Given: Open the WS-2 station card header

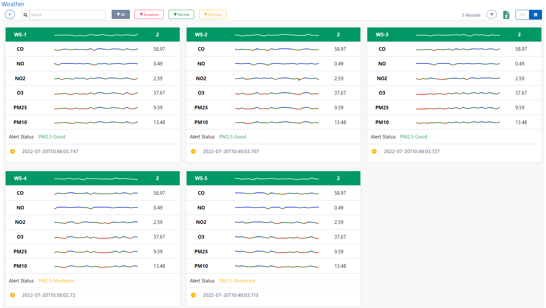Looking at the screenshot, I should (201, 35).
